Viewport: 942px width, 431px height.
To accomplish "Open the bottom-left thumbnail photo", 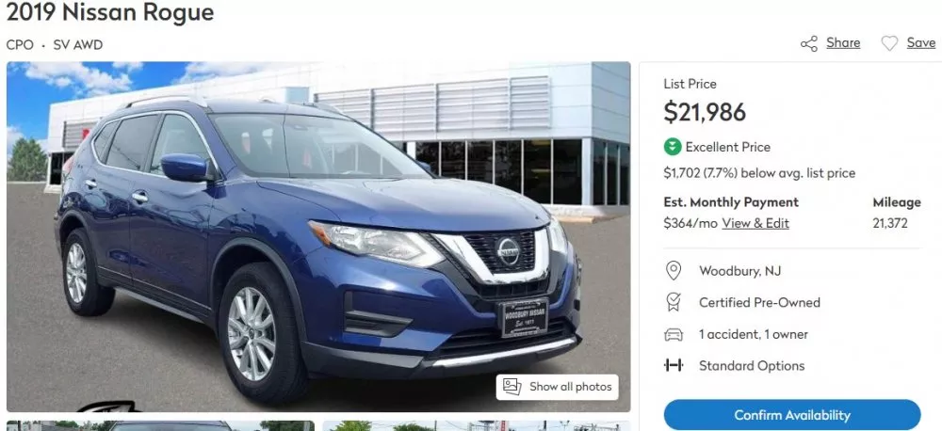I will pos(160,425).
